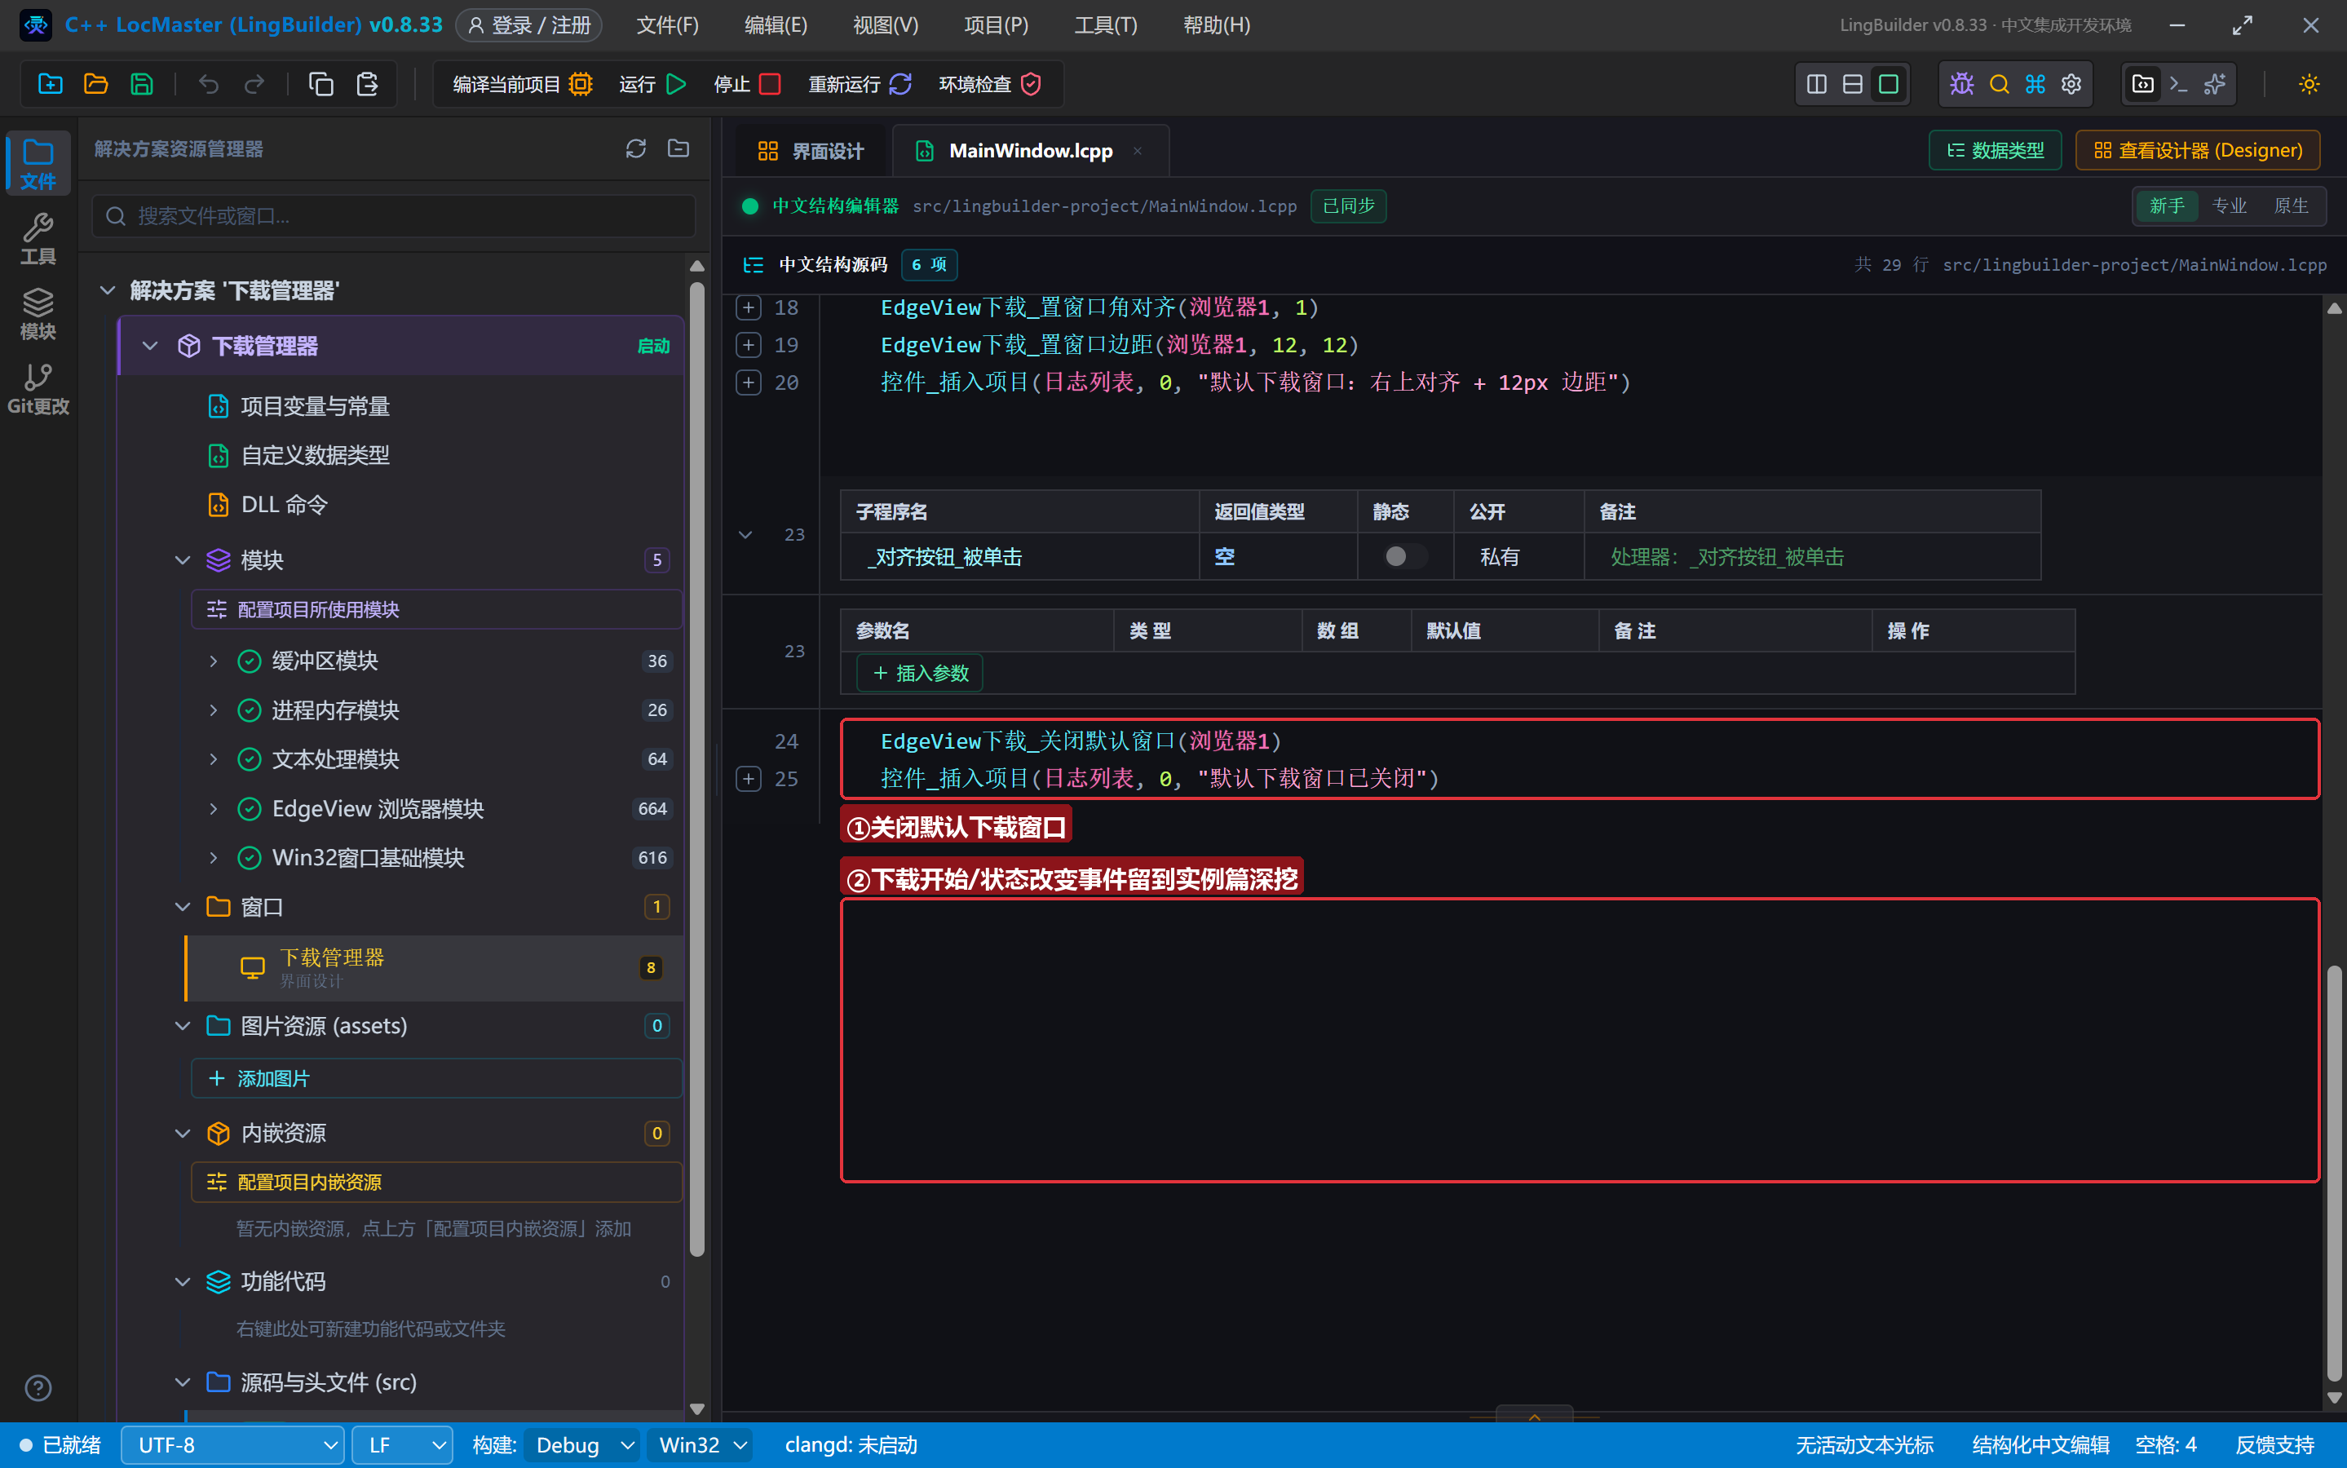Click the search files input field
Viewport: 2347px width, 1468px height.
(x=394, y=215)
